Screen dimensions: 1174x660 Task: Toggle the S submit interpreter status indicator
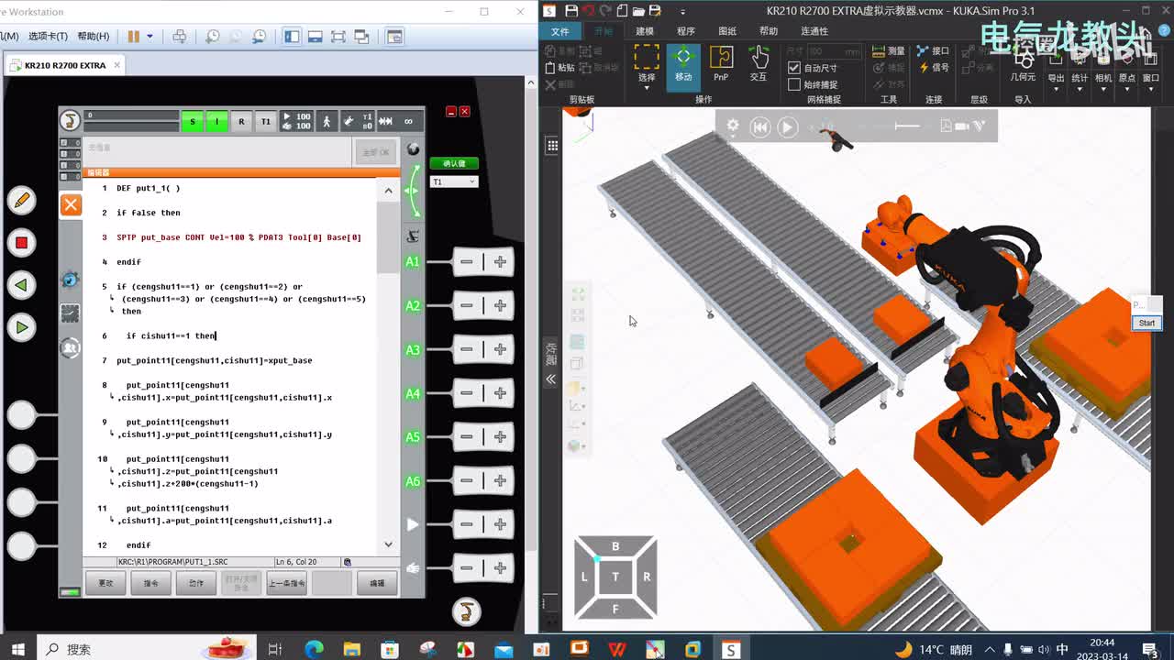point(192,121)
